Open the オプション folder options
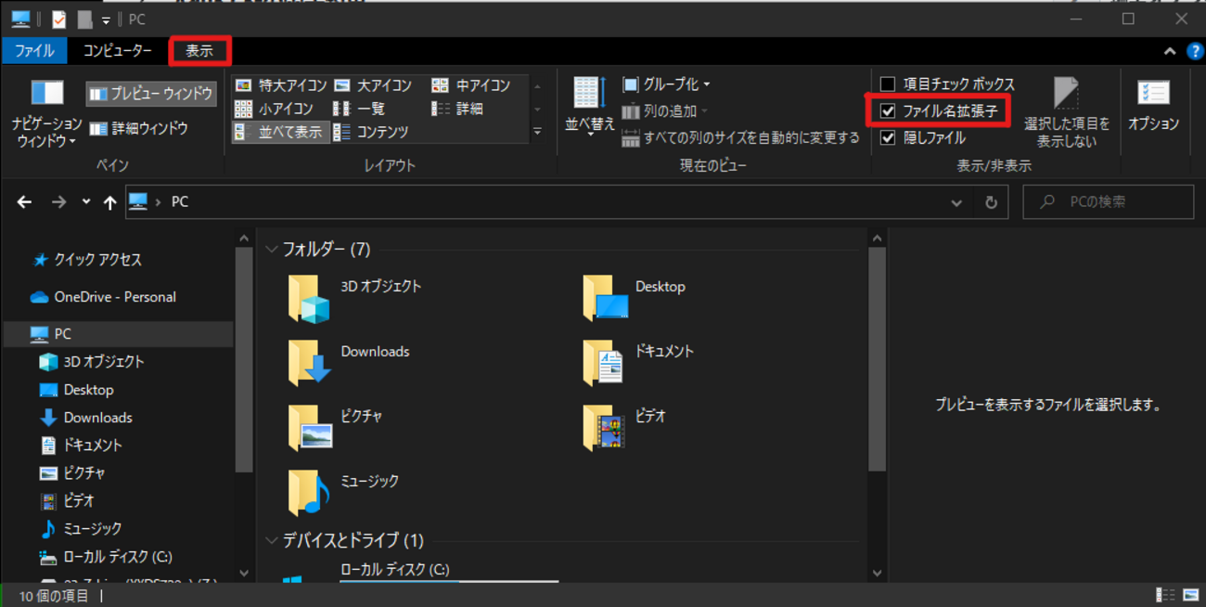Viewport: 1206px width, 607px height. [1153, 107]
